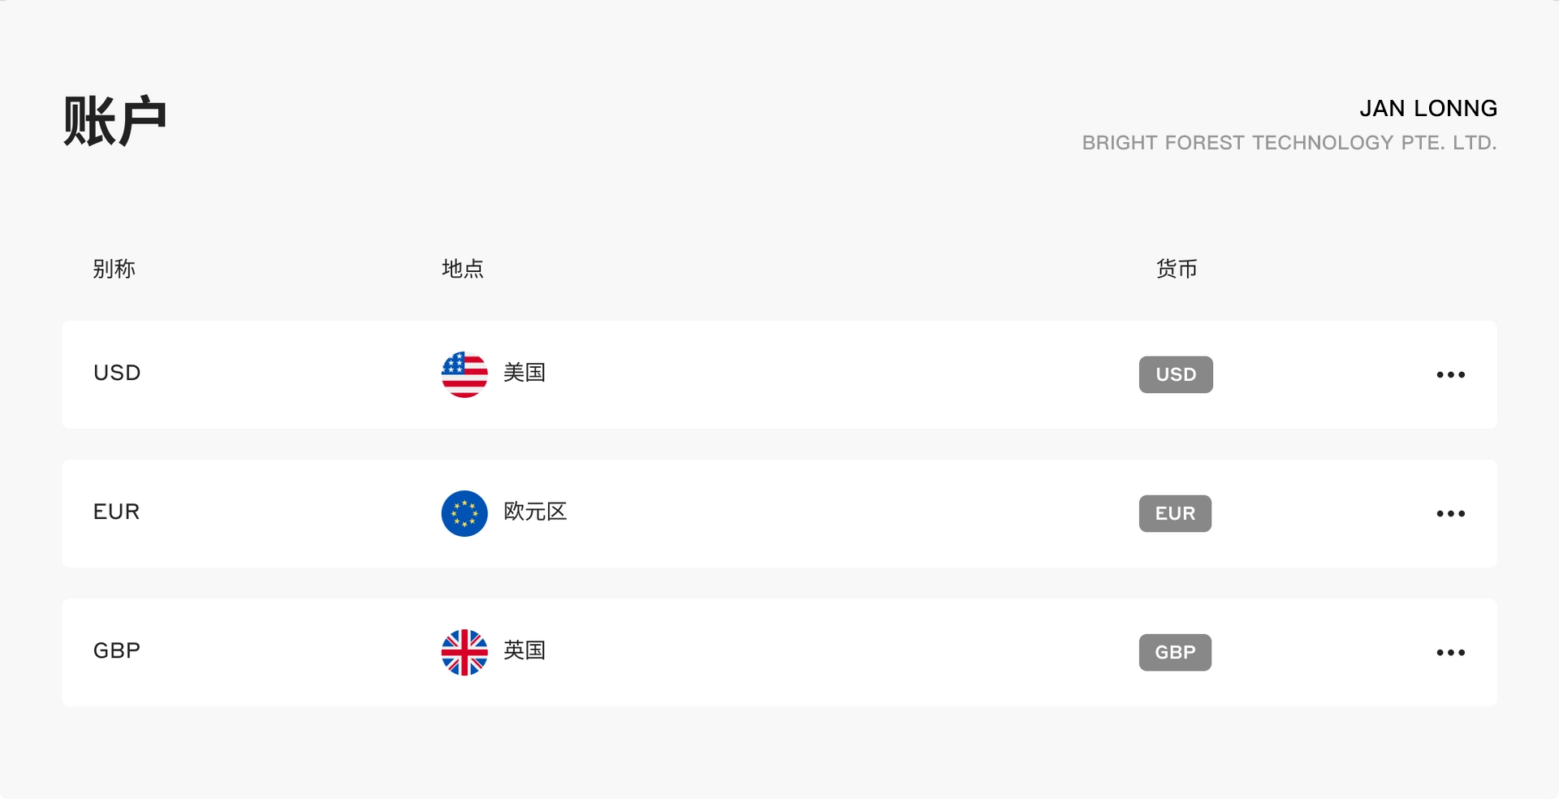Viewport: 1559px width, 799px height.
Task: Click the 美国 location label
Action: 525,373
